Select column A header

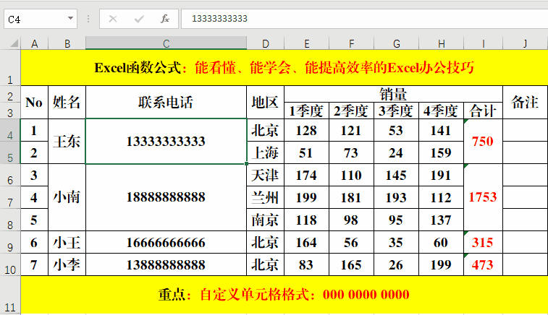click(34, 43)
